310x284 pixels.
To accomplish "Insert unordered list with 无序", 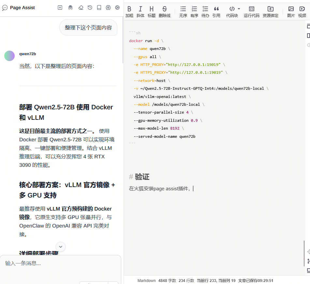I will [x=183, y=11].
